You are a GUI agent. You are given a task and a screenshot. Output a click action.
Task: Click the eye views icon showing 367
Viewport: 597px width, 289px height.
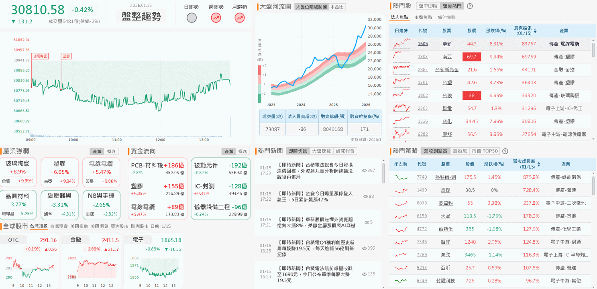coord(365,171)
